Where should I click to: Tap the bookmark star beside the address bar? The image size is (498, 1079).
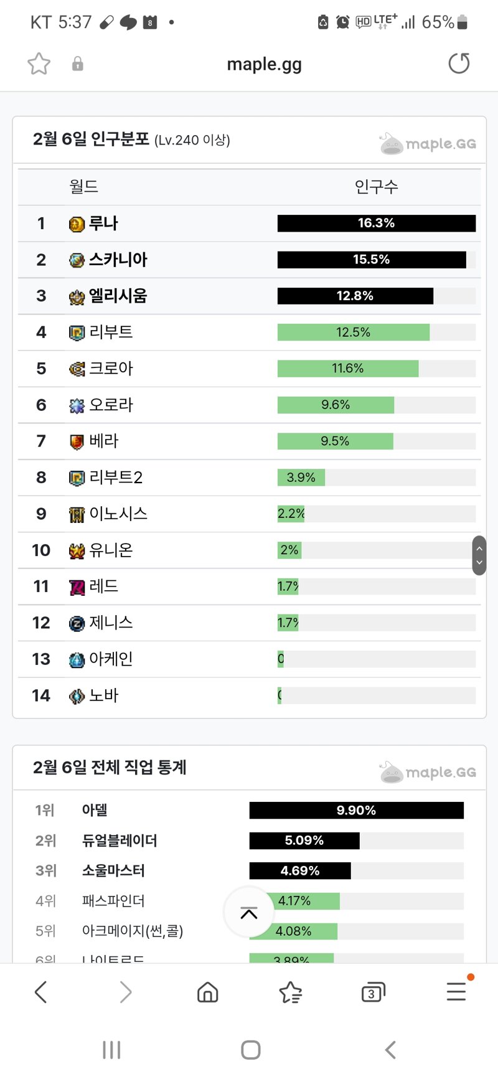tap(39, 64)
